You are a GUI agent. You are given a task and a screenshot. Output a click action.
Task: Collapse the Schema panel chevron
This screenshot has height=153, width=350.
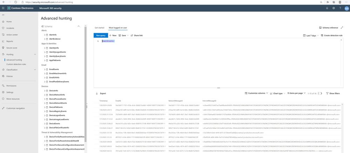coord(78,26)
